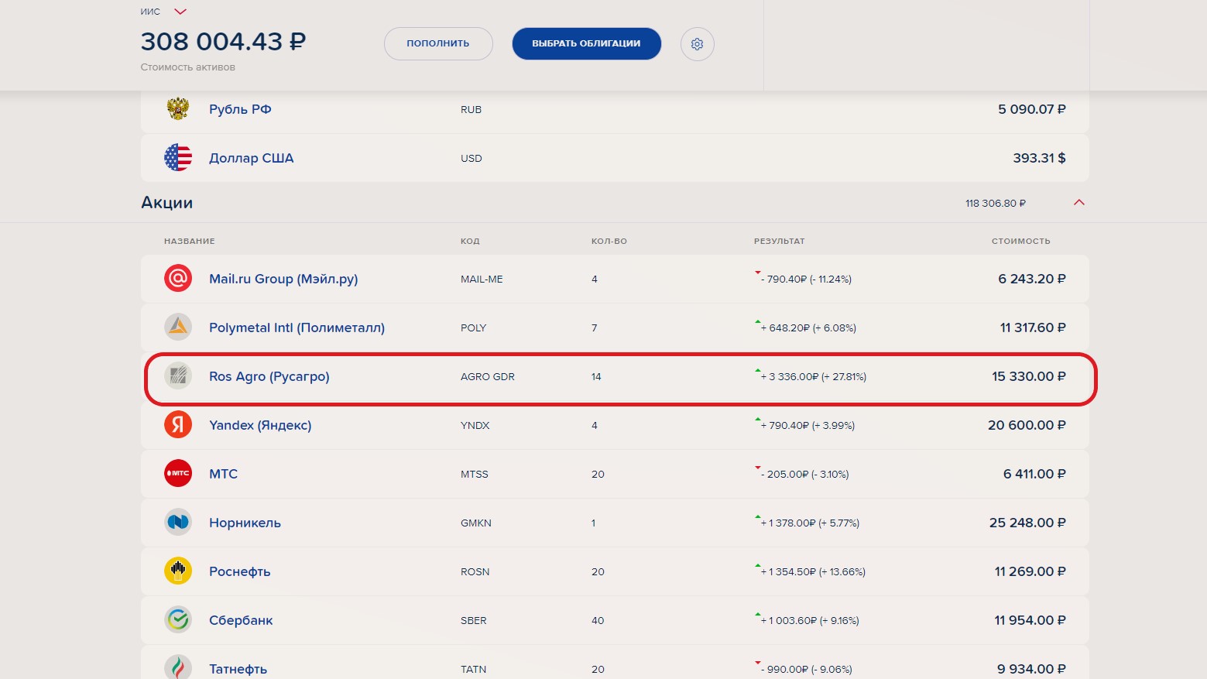Click the US flag icon for Доллар США
The image size is (1207, 679).
click(x=178, y=158)
